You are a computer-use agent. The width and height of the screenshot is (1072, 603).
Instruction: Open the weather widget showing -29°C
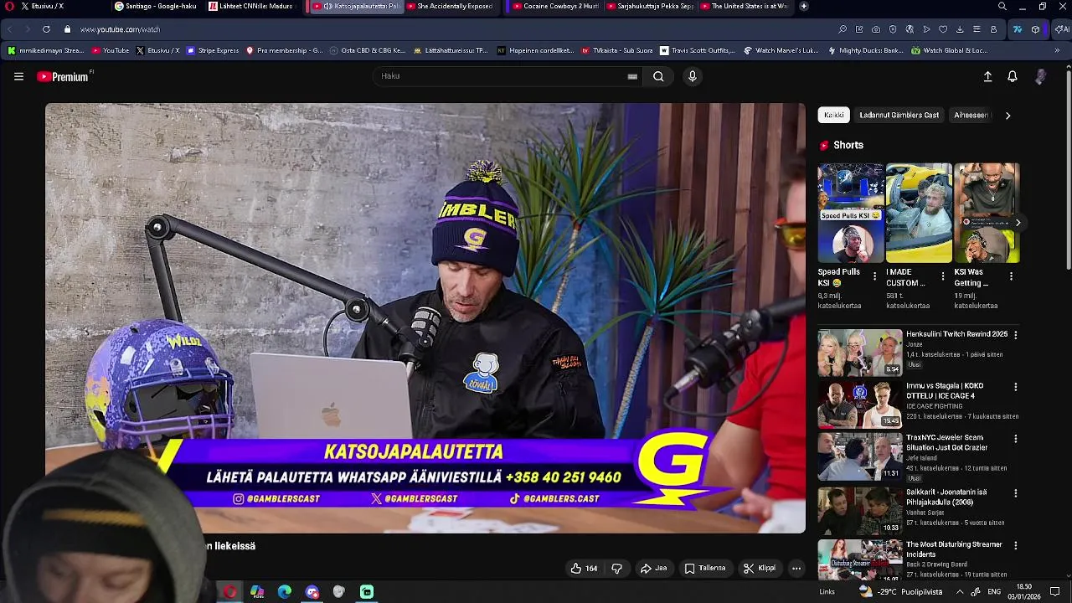click(x=900, y=592)
